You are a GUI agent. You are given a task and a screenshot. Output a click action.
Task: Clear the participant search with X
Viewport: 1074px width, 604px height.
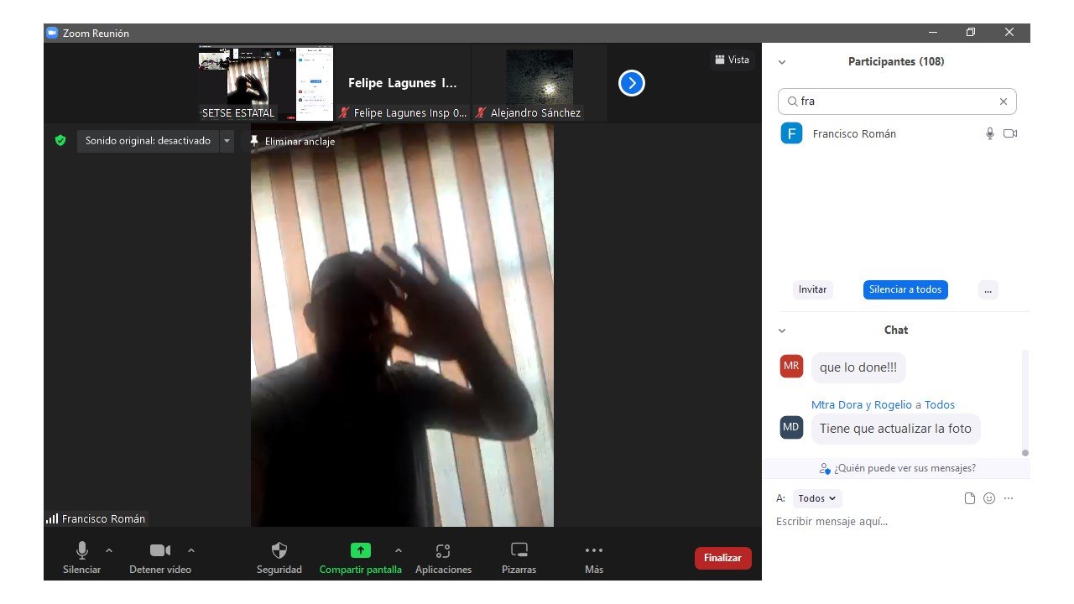(1003, 102)
